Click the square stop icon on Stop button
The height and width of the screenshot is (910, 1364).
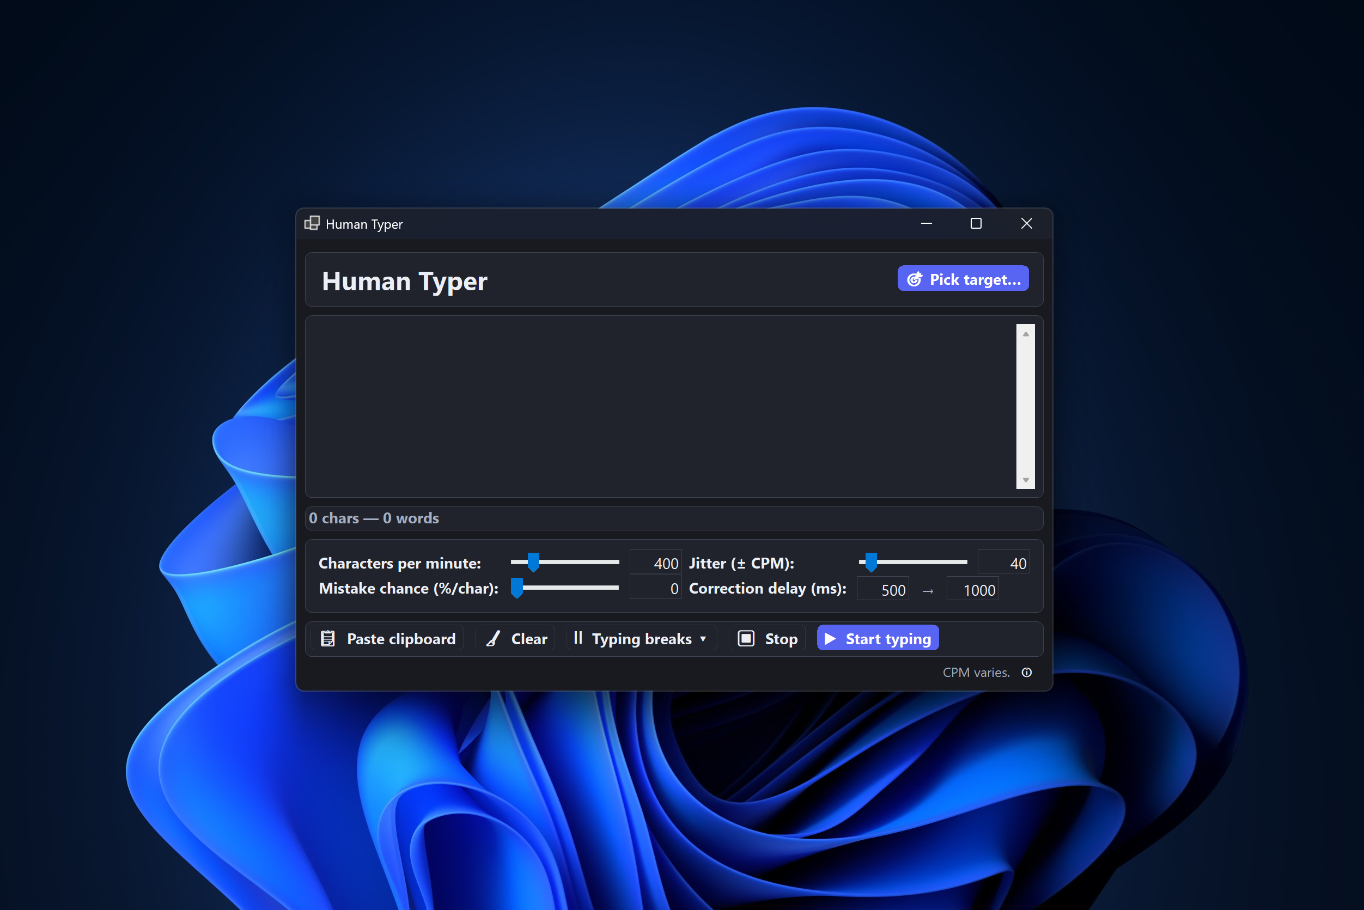coord(747,638)
